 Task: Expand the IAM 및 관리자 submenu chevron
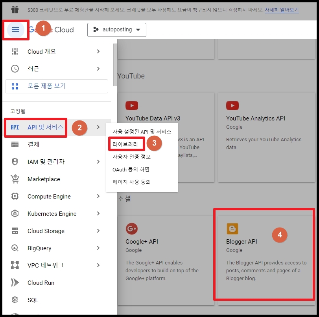[98, 162]
